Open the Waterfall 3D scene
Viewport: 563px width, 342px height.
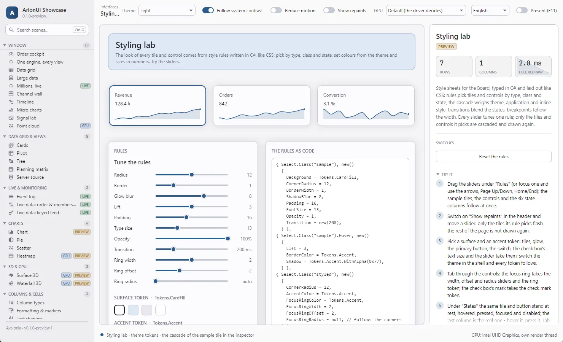(x=47, y=283)
